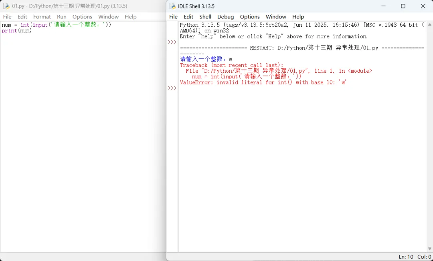433x261 pixels.
Task: Click 'Traceback (most recent call last):' line
Action: point(232,65)
